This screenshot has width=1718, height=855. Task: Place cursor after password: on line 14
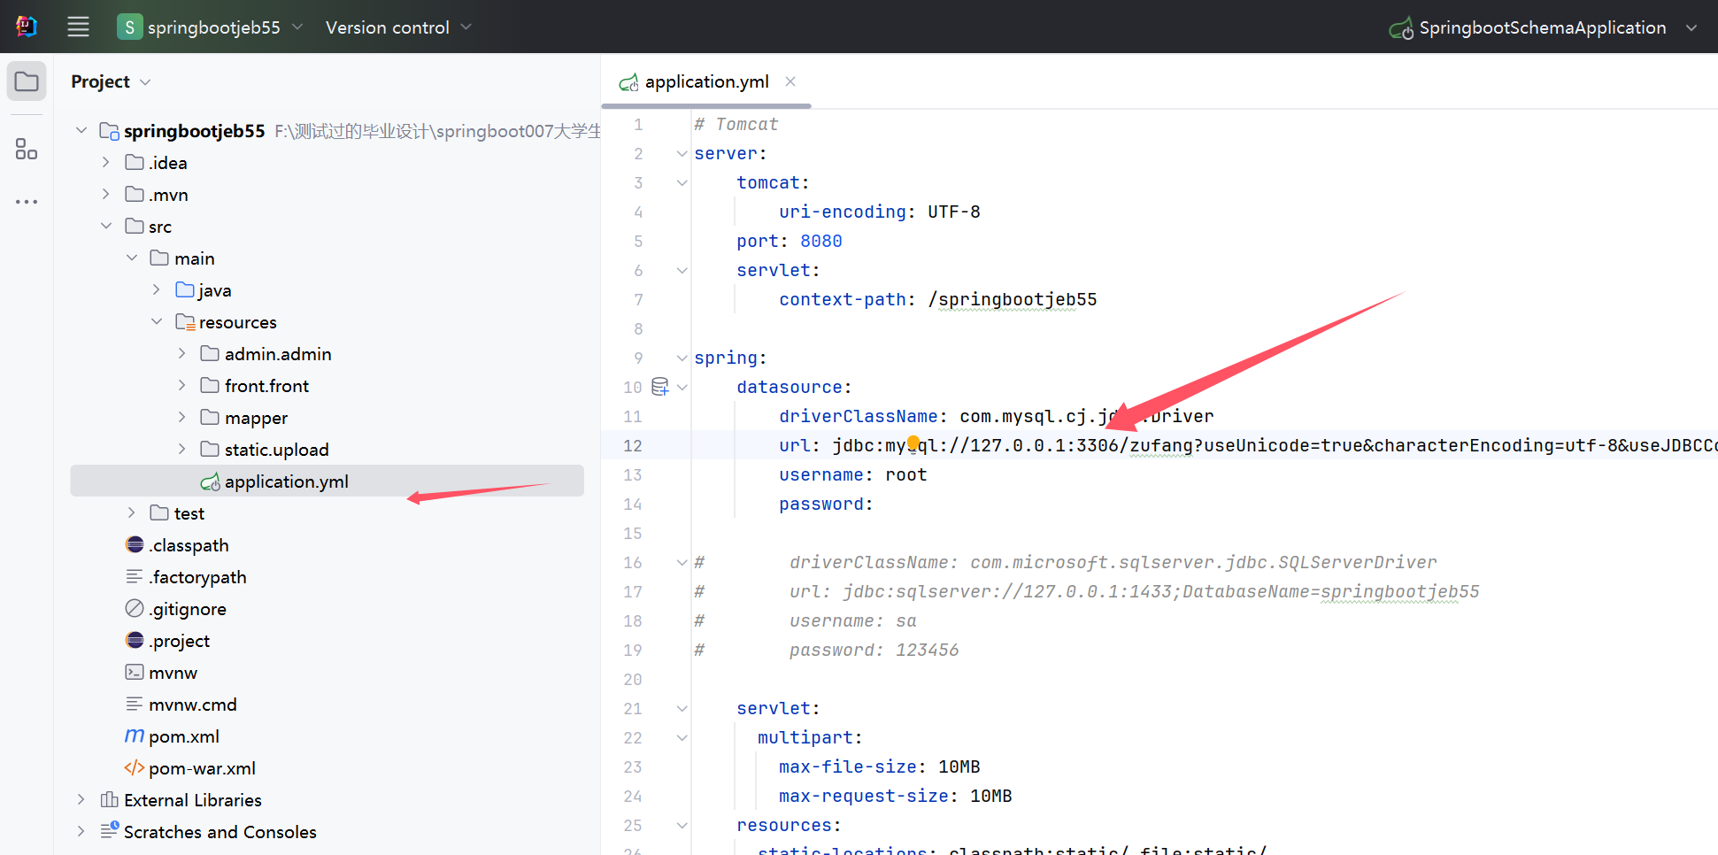[x=874, y=504]
